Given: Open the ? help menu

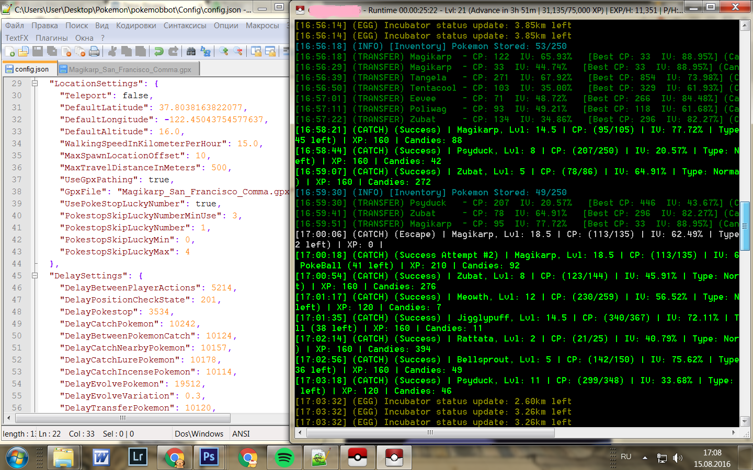Looking at the screenshot, I should click(102, 38).
